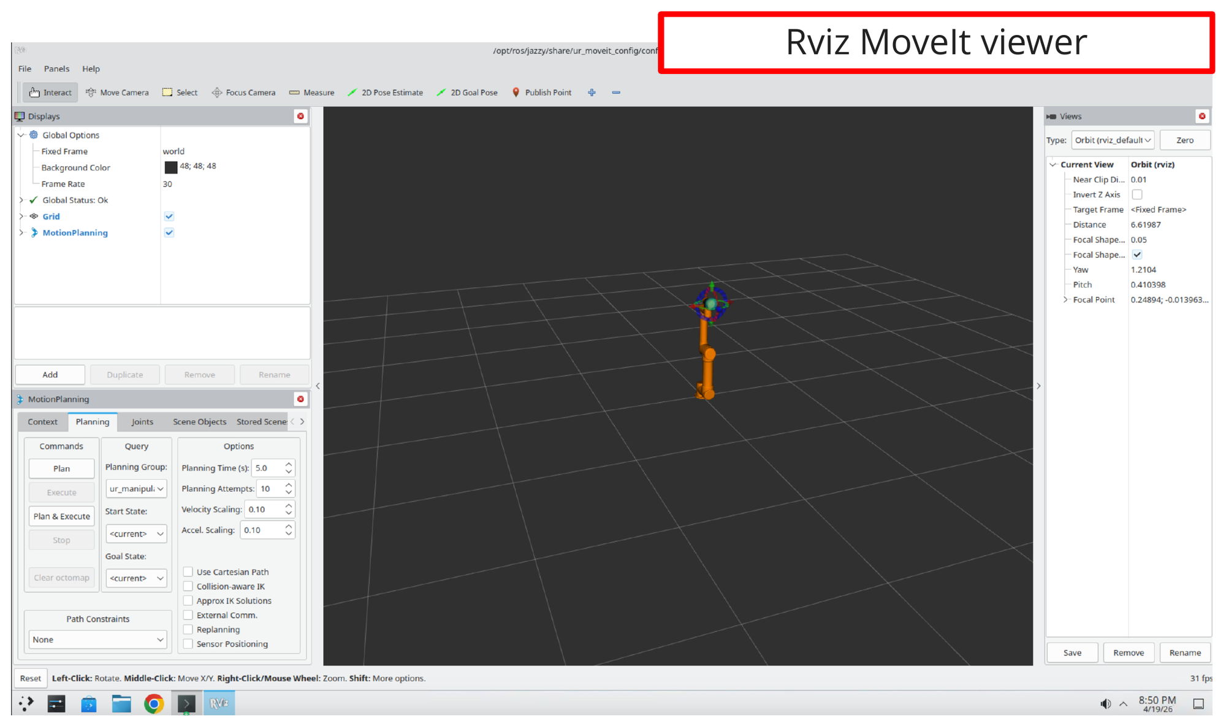Open the Planning Group dropdown

click(x=136, y=489)
